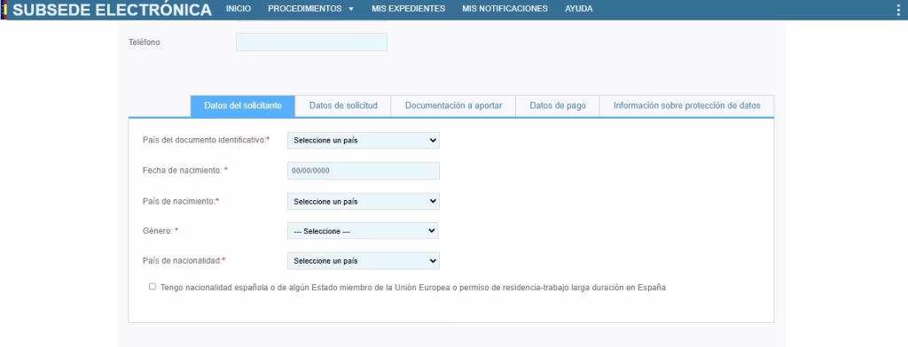Open the Ayuda menu item
908x347 pixels.
point(578,9)
